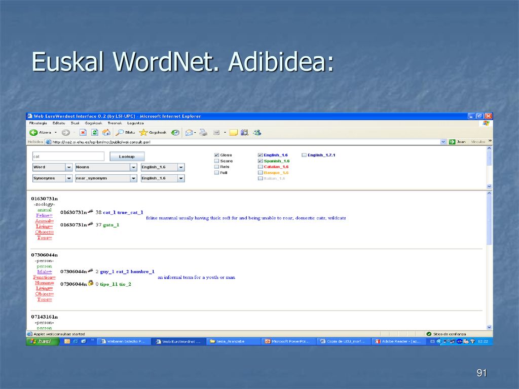Open the Synonyms dropdown

[x=52, y=178]
